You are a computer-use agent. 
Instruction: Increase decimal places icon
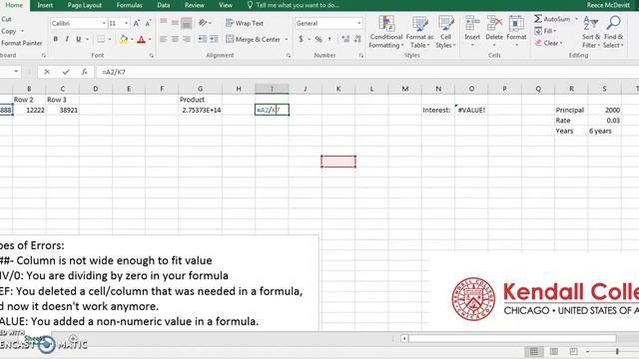click(x=345, y=39)
